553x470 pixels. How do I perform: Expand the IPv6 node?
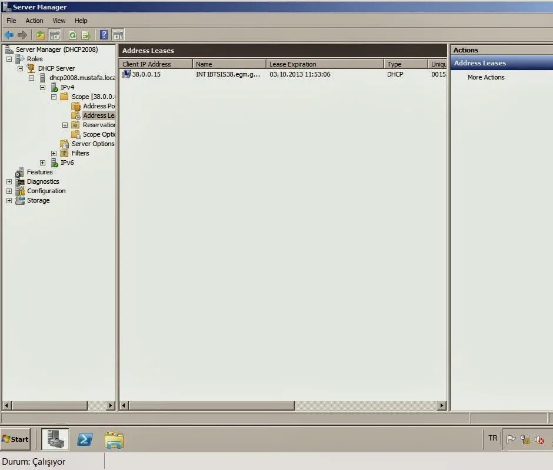[43, 163]
